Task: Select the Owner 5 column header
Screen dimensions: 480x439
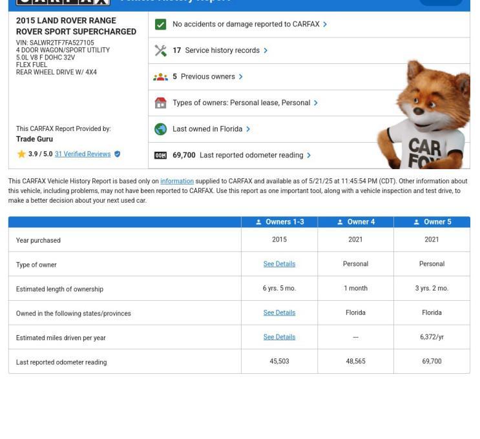Action: 432,222
